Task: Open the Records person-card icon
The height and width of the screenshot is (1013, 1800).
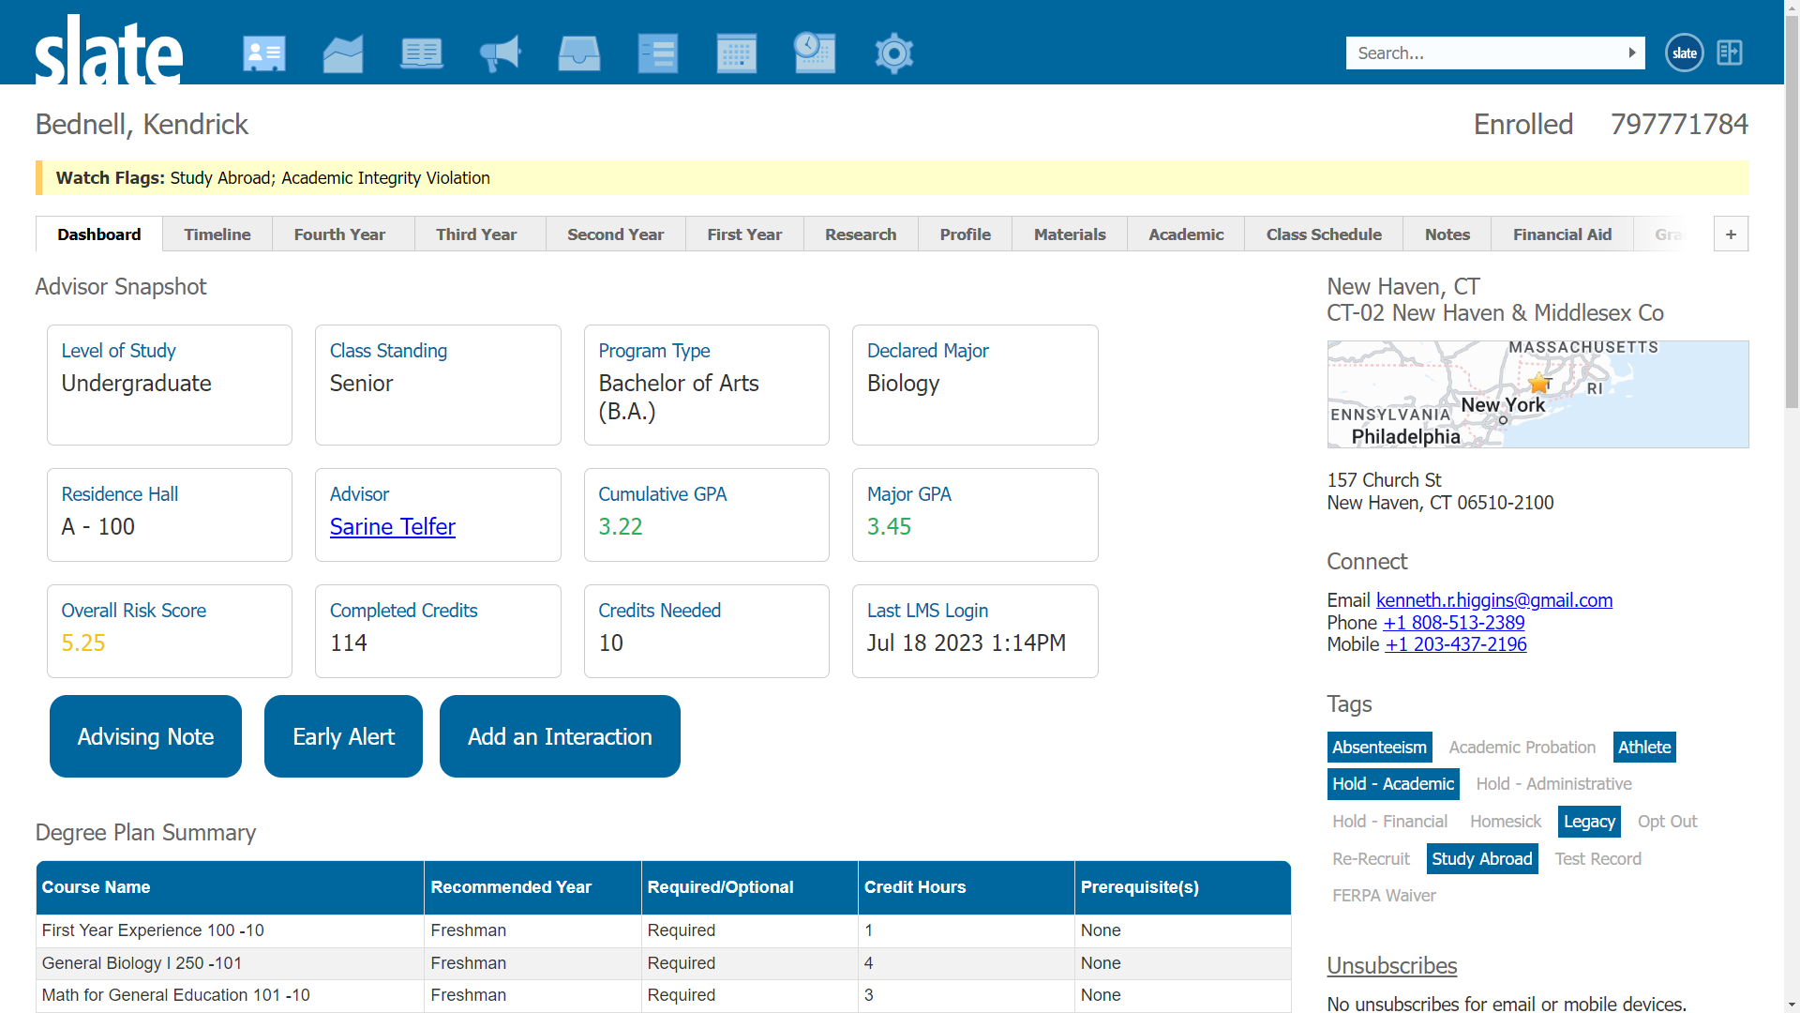Action: 263,53
